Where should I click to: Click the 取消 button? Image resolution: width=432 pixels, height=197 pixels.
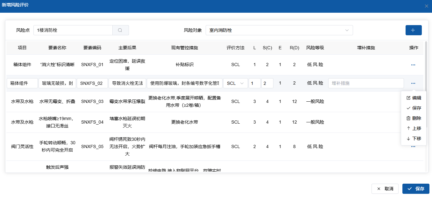(385, 189)
